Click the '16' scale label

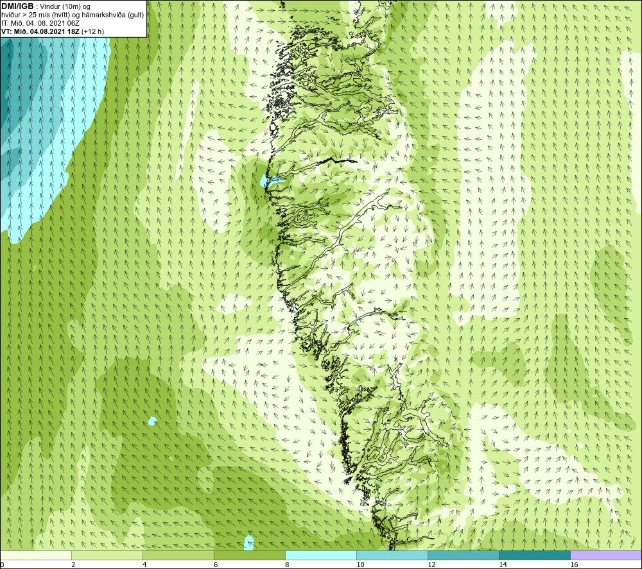tap(574, 565)
